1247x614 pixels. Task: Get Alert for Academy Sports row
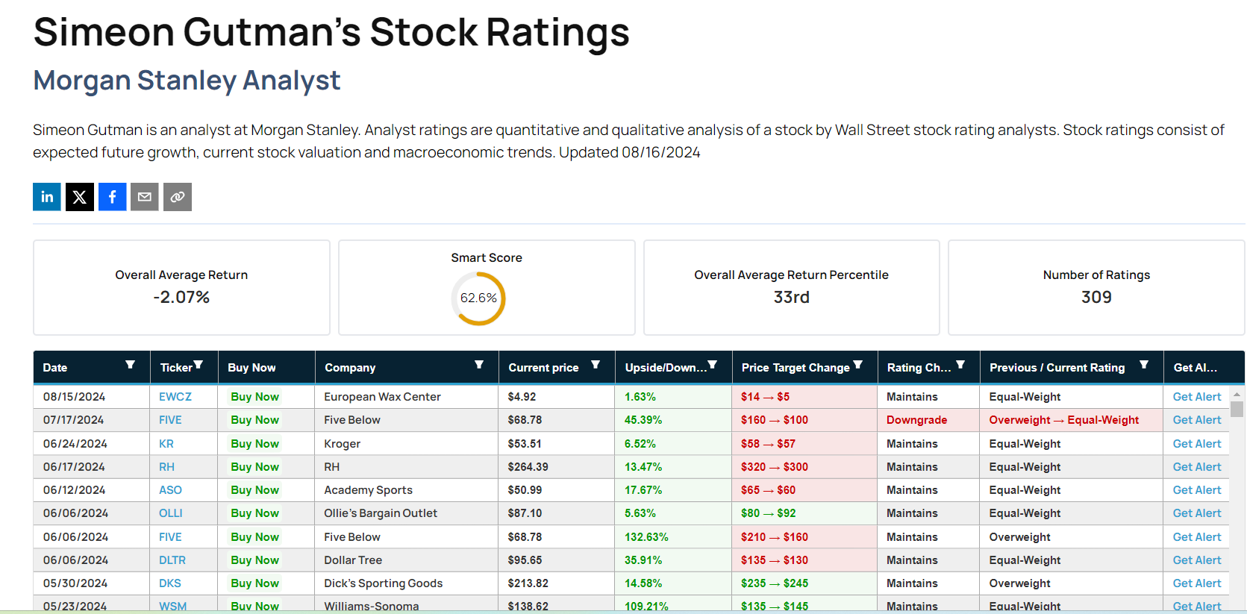[x=1197, y=490]
